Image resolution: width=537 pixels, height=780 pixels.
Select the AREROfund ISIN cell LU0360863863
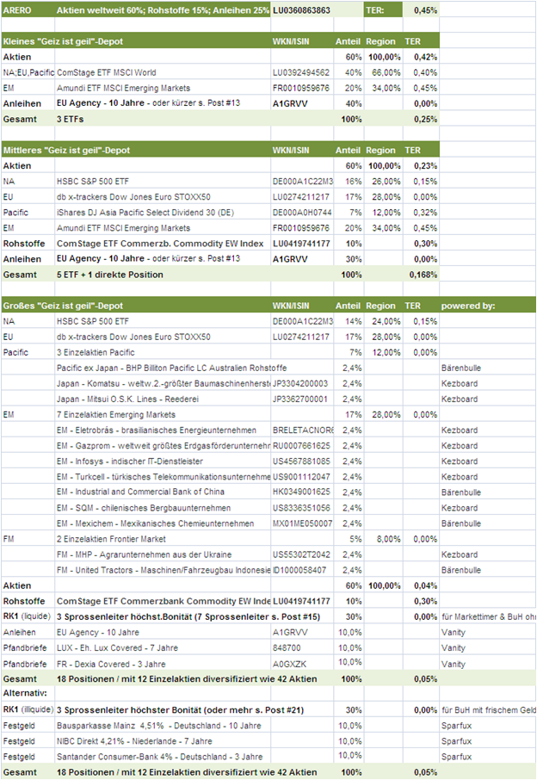point(302,10)
